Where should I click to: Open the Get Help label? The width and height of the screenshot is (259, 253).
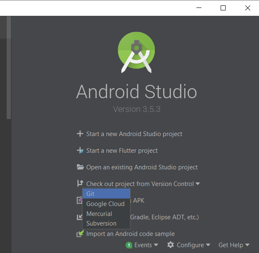coord(231,245)
